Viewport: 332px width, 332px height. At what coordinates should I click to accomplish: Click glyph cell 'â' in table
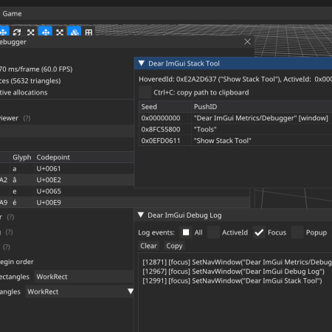(15, 180)
